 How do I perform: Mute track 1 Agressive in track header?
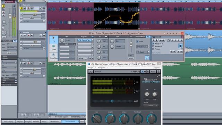click(25, 8)
